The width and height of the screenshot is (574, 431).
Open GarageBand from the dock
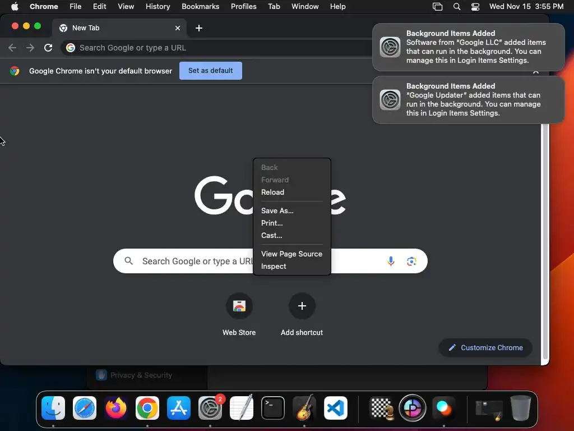click(304, 408)
